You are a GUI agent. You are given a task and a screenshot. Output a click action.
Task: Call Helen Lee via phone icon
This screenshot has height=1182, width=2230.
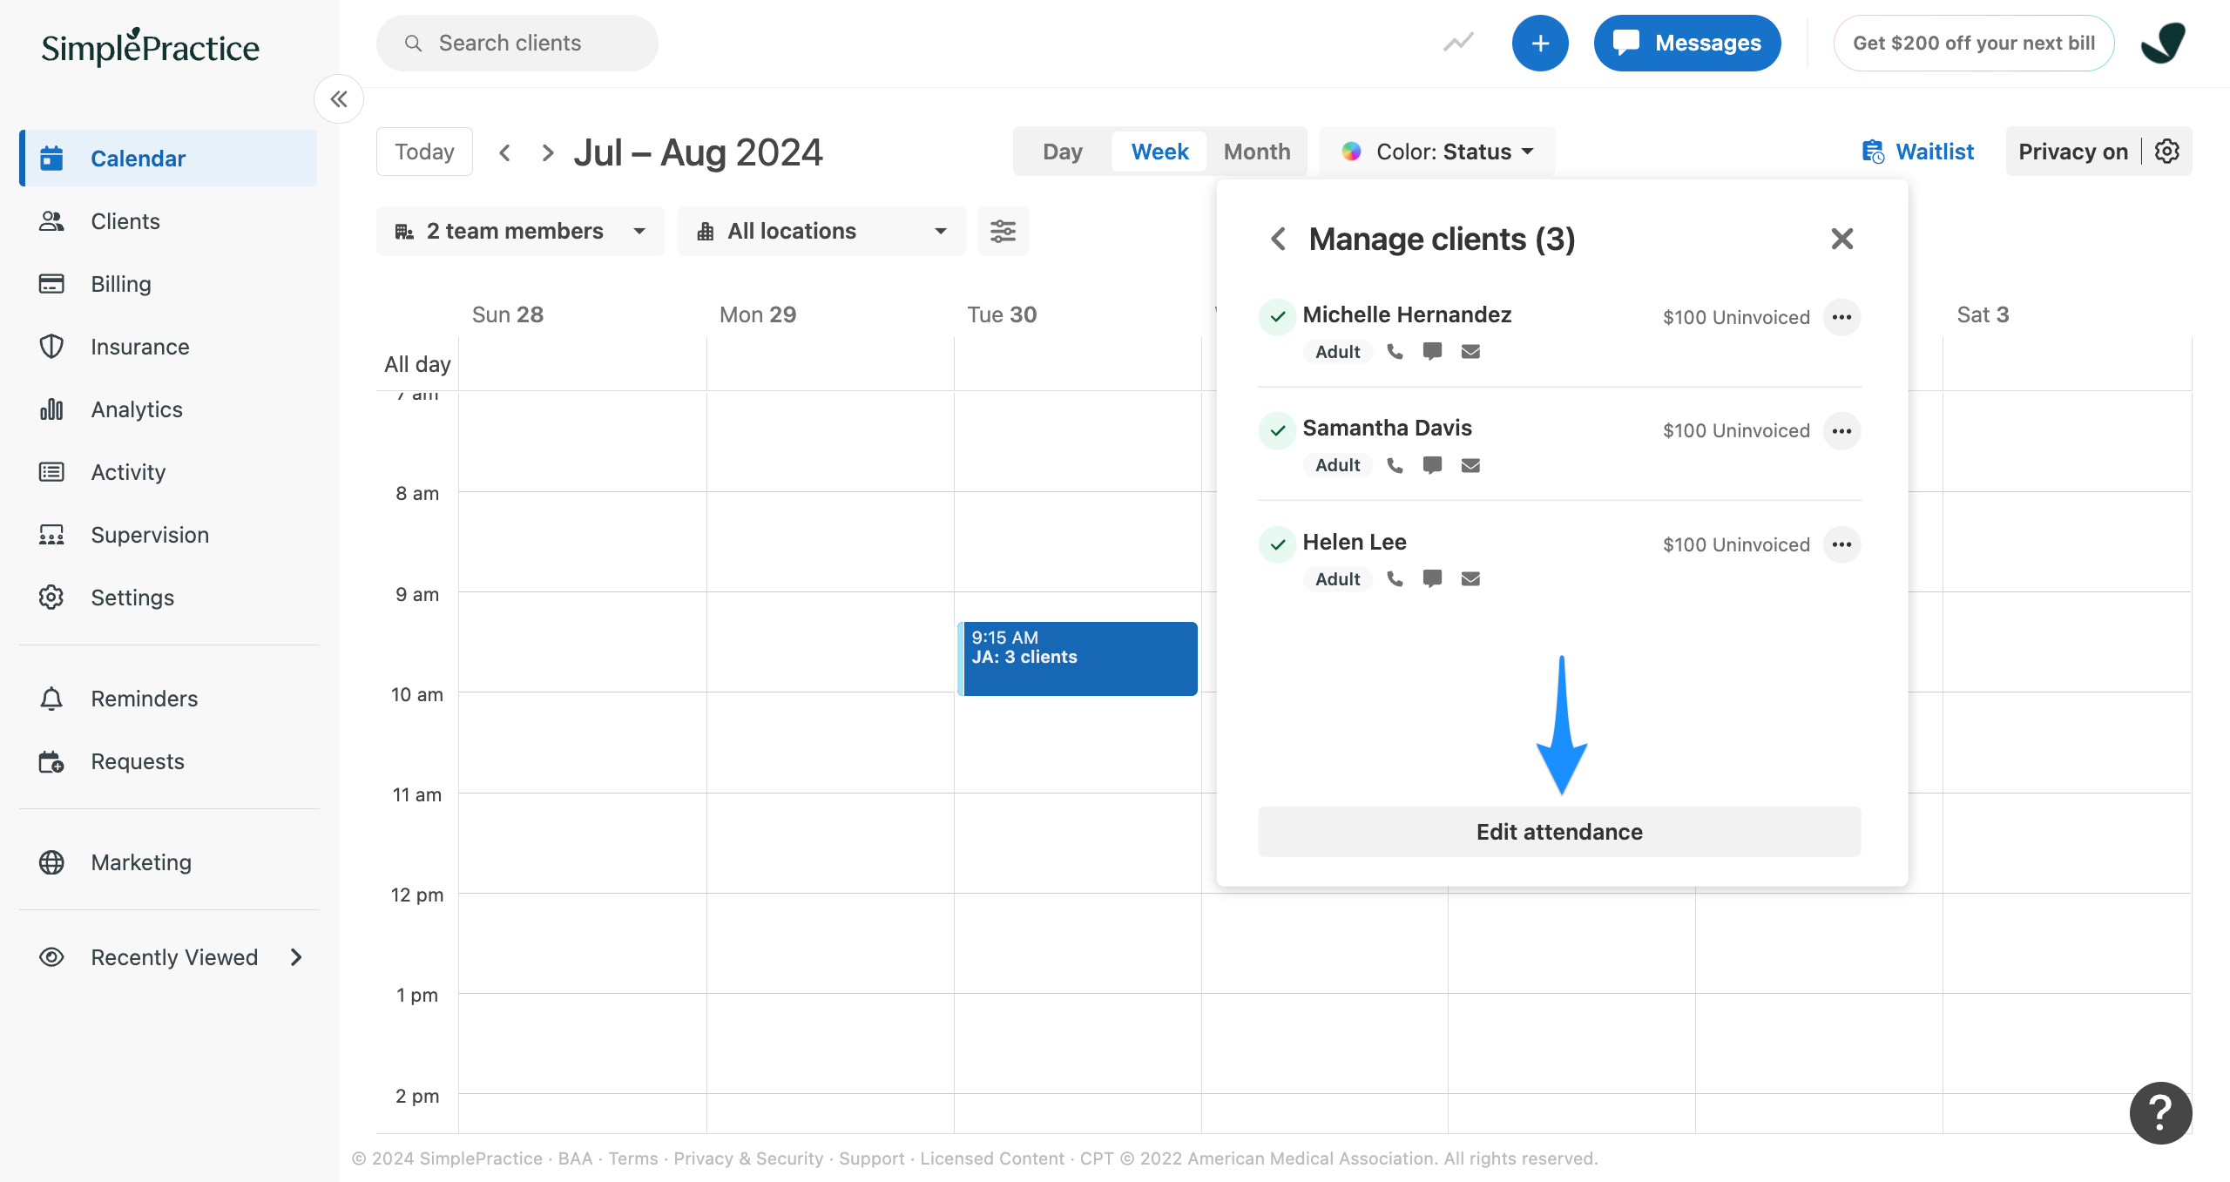click(x=1395, y=579)
